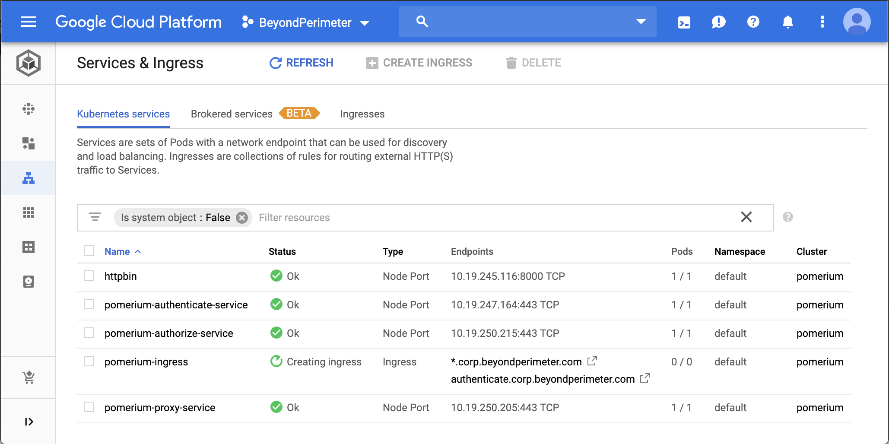Viewport: 889px width, 444px height.
Task: Open the notifications bell
Action: tap(788, 22)
